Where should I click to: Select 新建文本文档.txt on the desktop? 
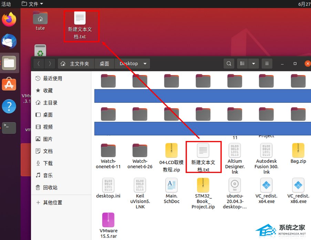(x=80, y=25)
